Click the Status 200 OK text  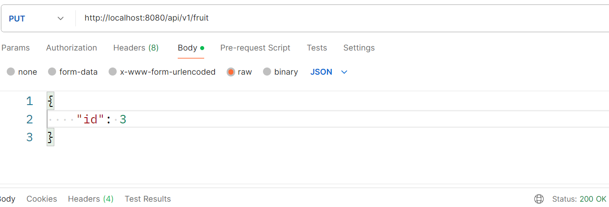pyautogui.click(x=579, y=199)
